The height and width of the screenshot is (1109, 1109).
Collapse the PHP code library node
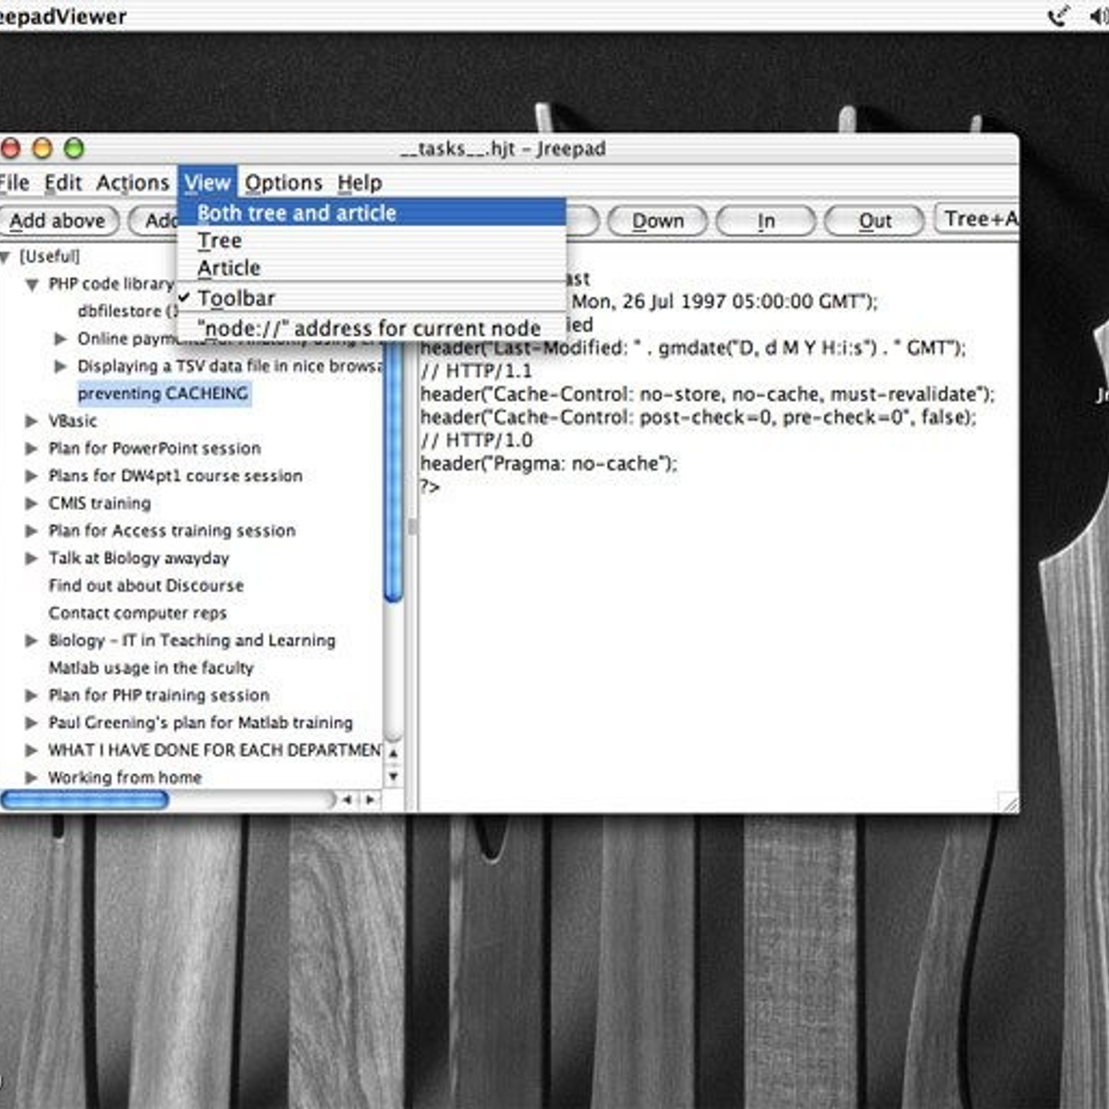point(32,285)
